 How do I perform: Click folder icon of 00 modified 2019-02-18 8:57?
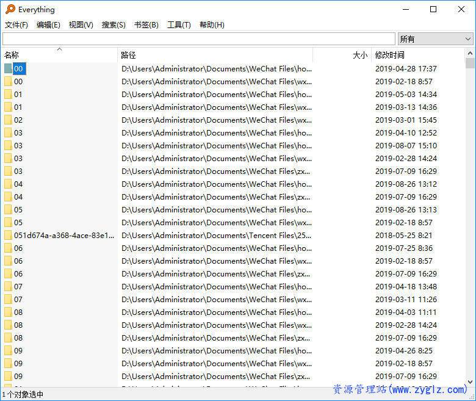pos(8,82)
